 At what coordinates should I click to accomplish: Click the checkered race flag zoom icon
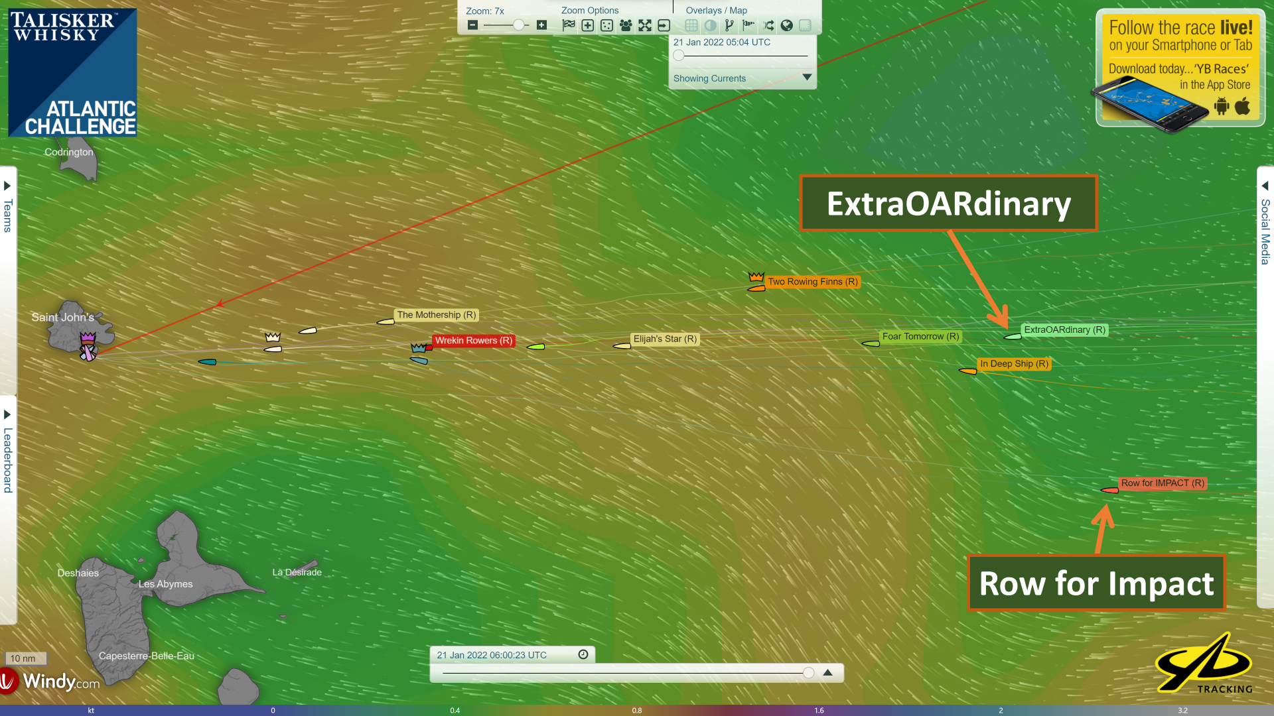coord(569,25)
